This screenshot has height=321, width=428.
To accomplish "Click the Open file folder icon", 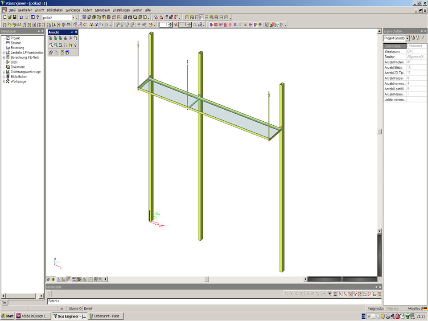I will (x=9, y=17).
